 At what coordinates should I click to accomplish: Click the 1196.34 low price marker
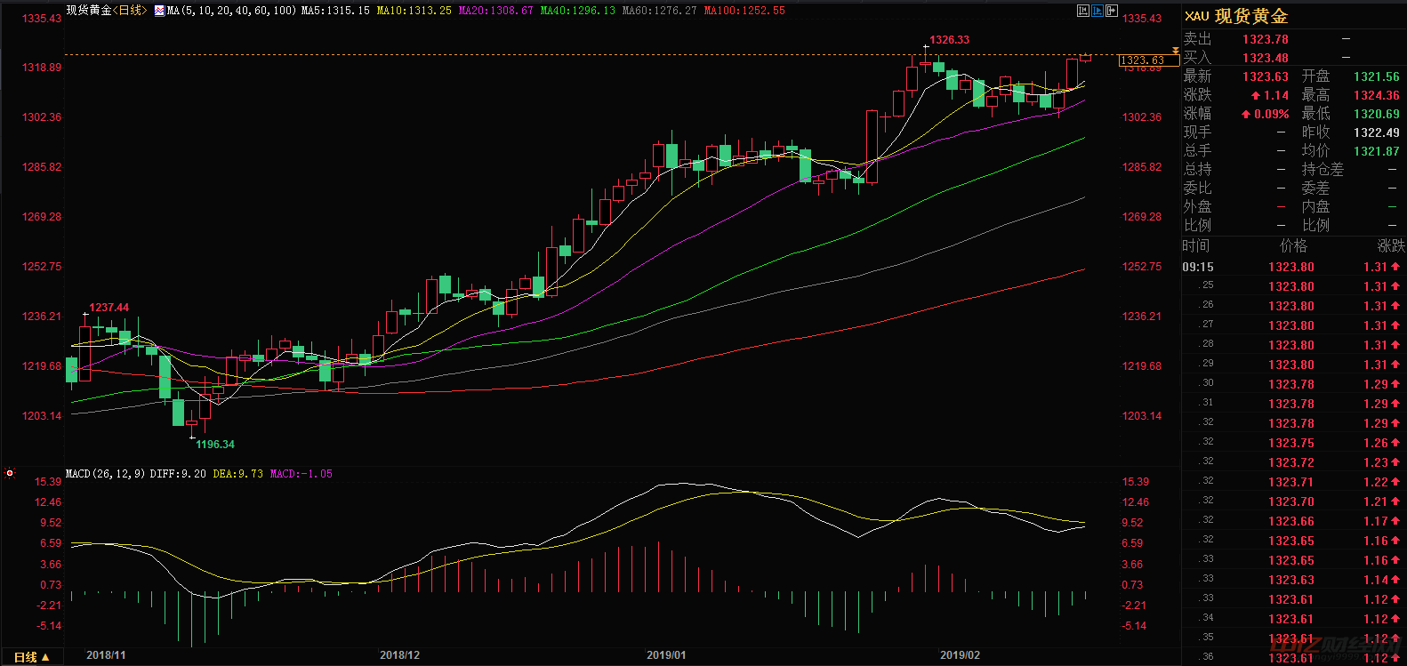click(215, 445)
